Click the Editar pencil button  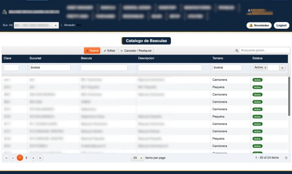tap(109, 50)
